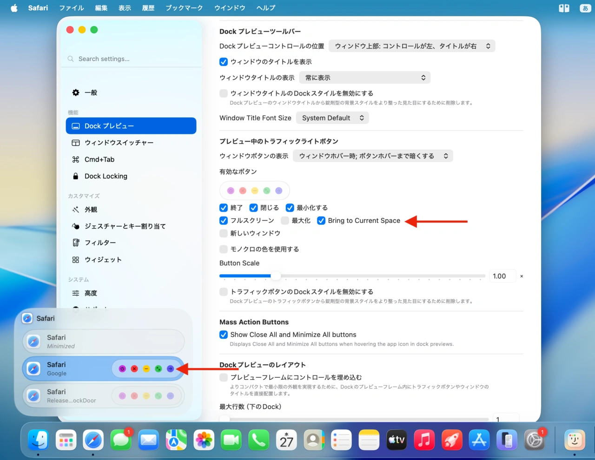Click the 最大行数 (下のDock) slider
The height and width of the screenshot is (460, 595).
click(354, 419)
